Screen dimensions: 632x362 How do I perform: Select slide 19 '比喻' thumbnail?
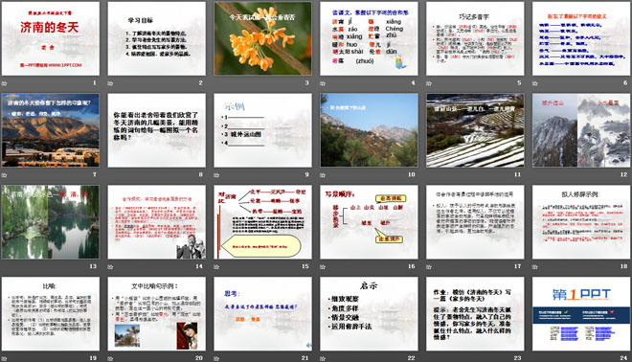point(51,313)
